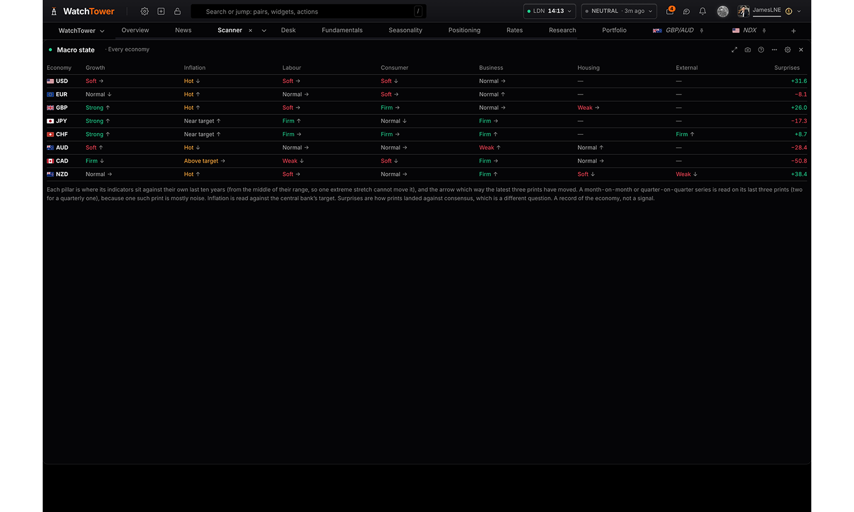Sort by the Surprises column header
This screenshot has height=512, width=854.
(x=787, y=68)
